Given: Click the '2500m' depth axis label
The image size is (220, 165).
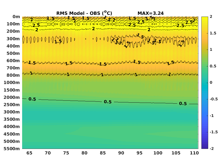Looking at the screenshot, I should [x=12, y=105].
